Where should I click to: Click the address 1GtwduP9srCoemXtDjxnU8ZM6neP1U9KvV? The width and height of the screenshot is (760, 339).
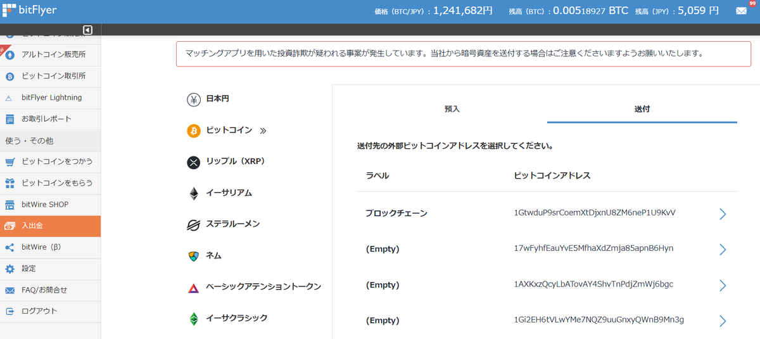click(x=595, y=212)
